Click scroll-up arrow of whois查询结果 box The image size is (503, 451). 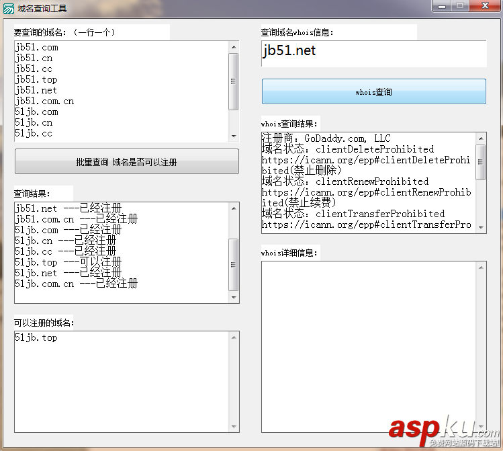click(x=481, y=138)
